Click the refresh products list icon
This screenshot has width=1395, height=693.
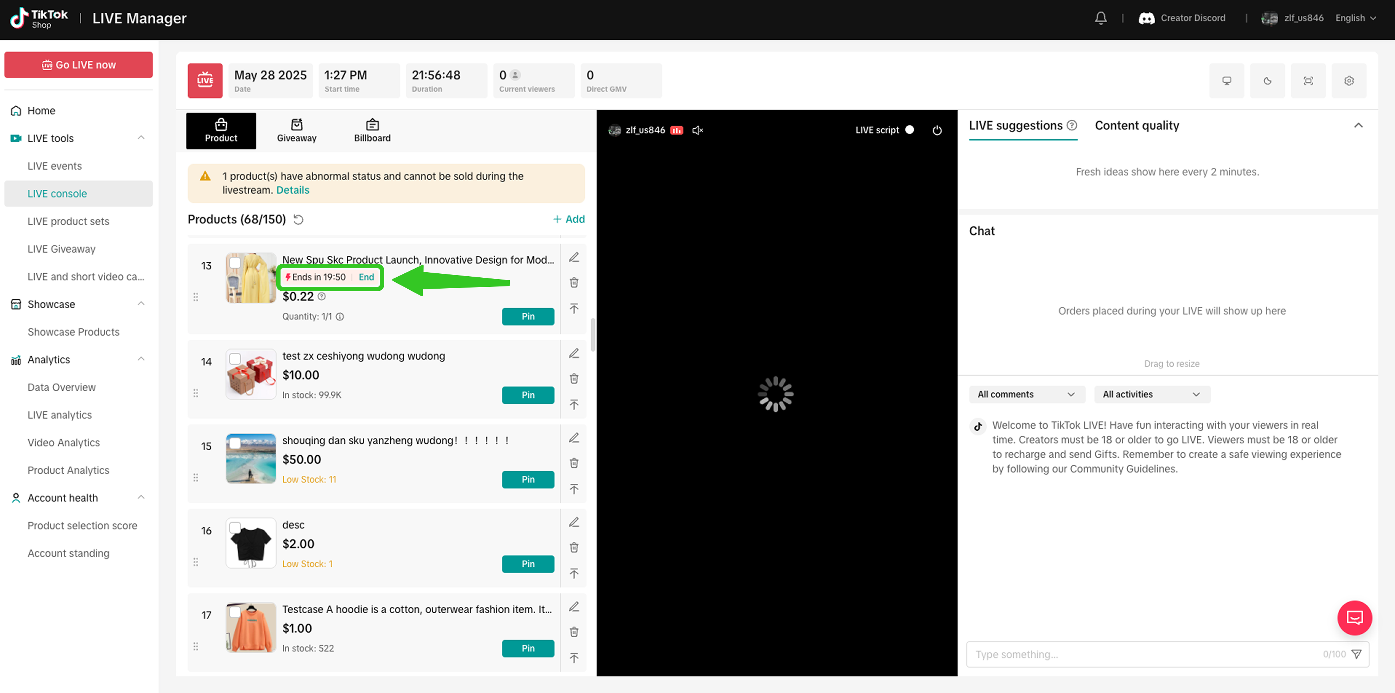coord(298,219)
